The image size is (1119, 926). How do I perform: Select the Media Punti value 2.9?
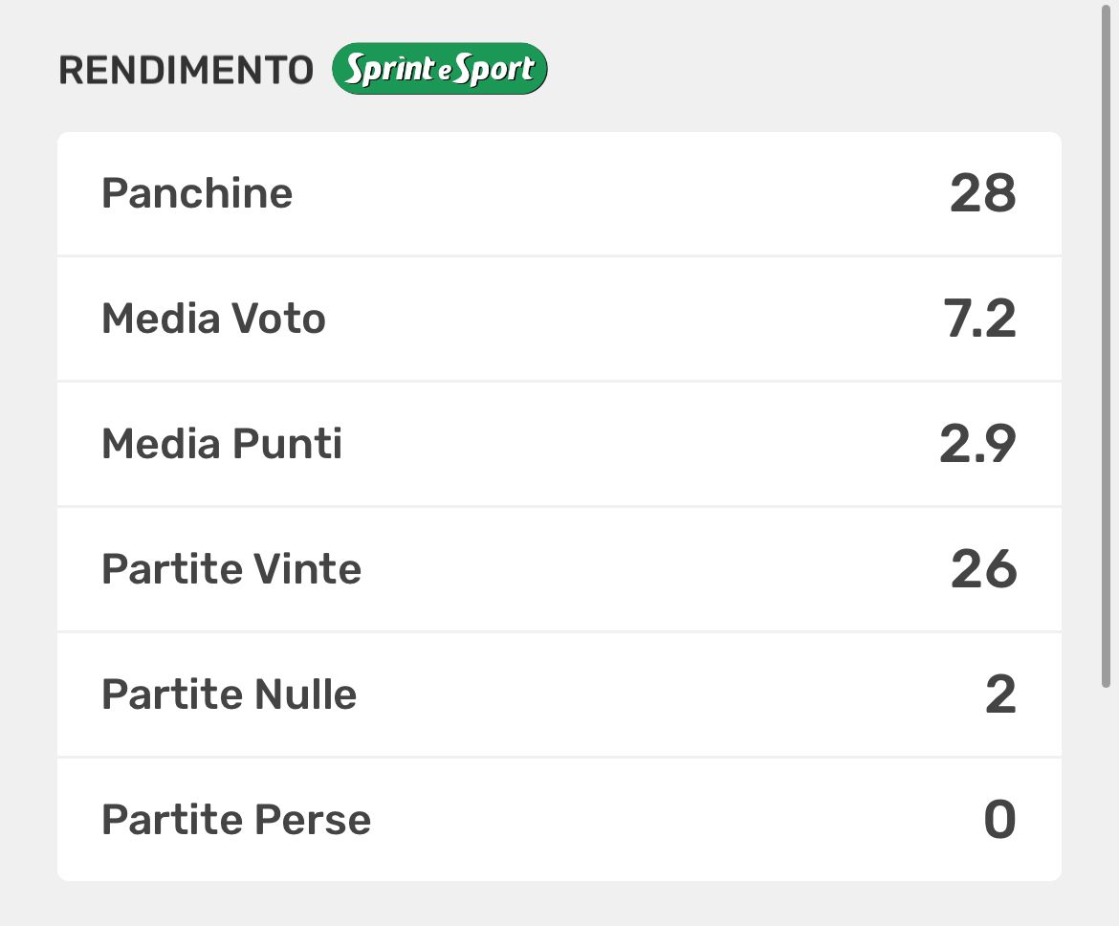point(977,444)
